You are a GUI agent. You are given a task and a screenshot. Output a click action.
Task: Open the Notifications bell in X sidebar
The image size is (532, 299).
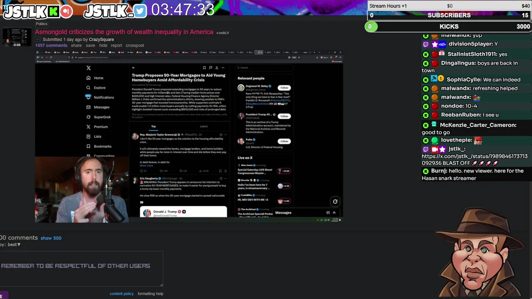[88, 97]
